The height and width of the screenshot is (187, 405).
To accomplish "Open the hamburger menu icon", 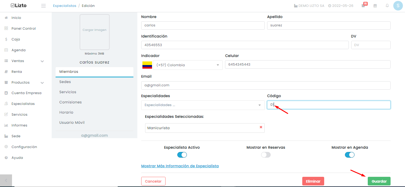I will pos(44,6).
